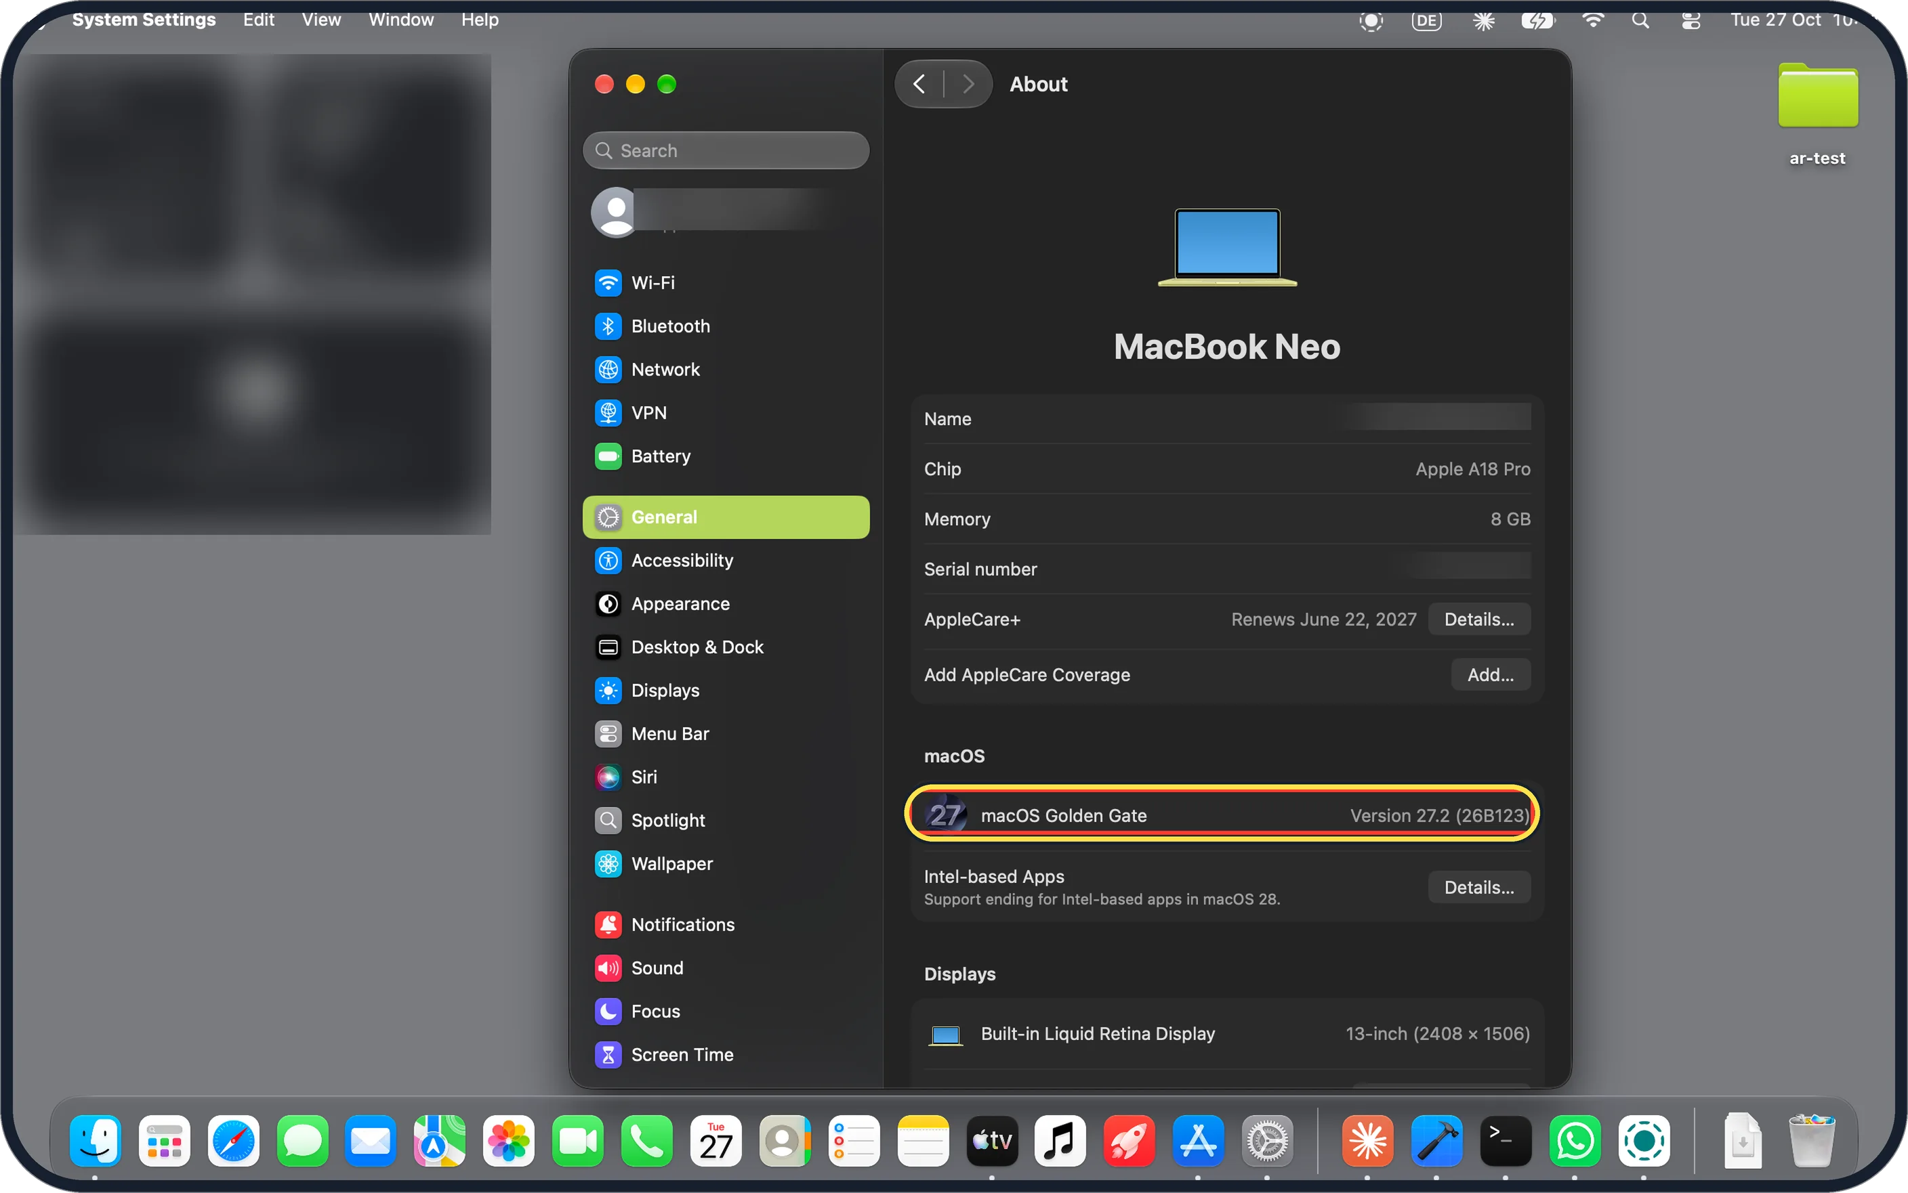1908x1193 pixels.
Task: Open VPN settings
Action: (x=726, y=412)
